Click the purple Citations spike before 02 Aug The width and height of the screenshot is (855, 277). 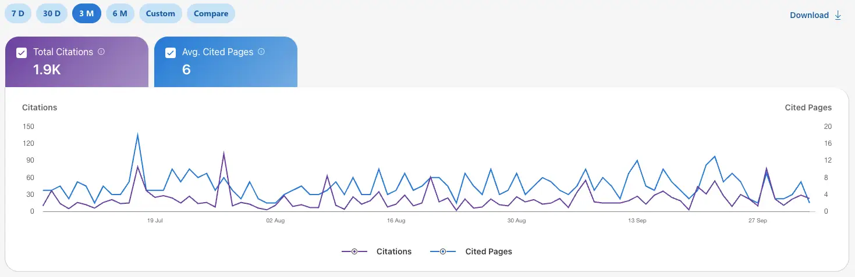223,154
